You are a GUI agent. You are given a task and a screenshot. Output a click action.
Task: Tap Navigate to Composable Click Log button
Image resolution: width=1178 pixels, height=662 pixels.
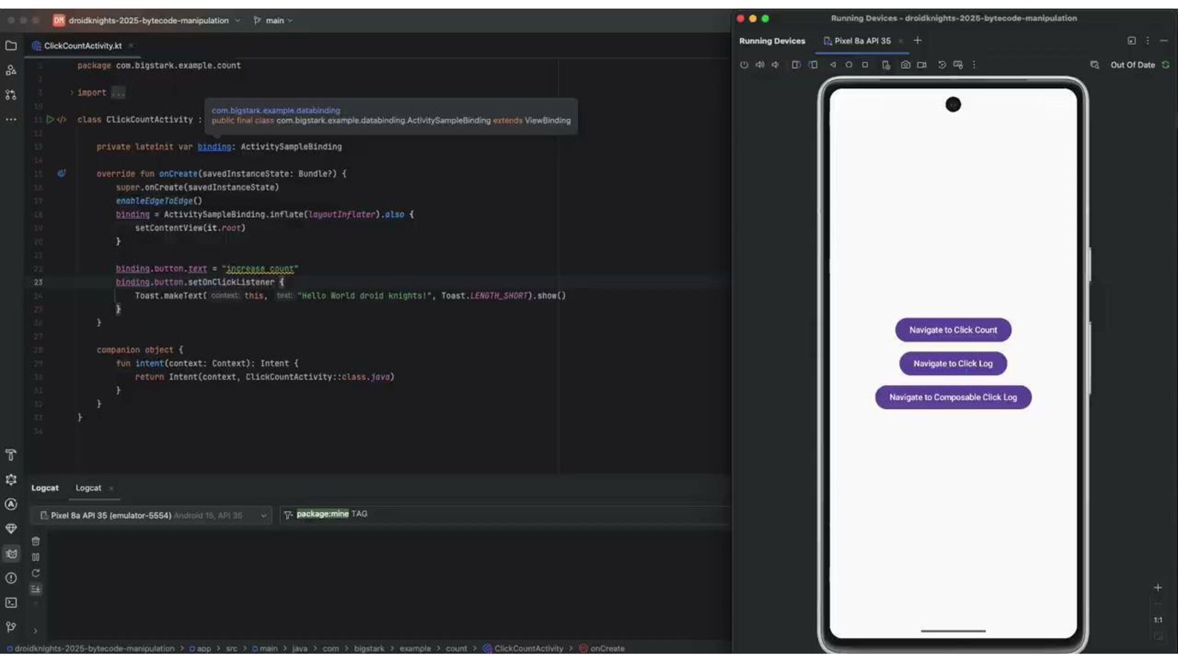(x=953, y=397)
